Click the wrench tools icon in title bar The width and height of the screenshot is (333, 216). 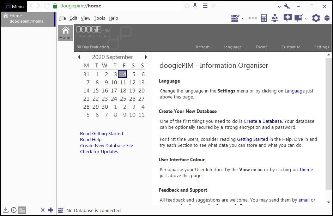tap(287, 6)
